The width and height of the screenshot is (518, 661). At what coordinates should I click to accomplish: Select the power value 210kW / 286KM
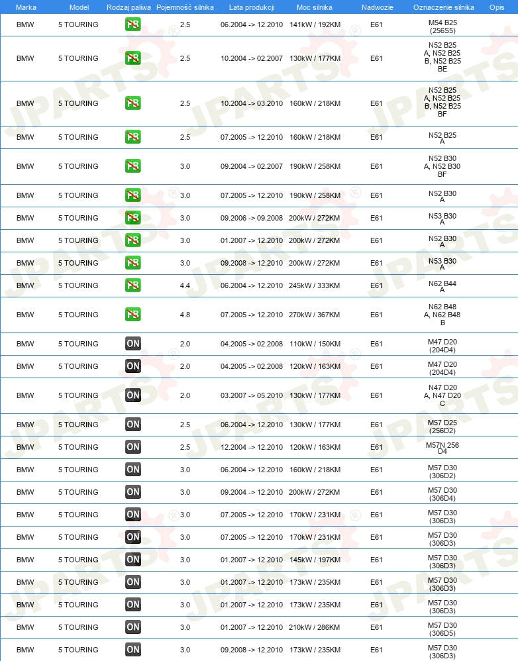(315, 627)
